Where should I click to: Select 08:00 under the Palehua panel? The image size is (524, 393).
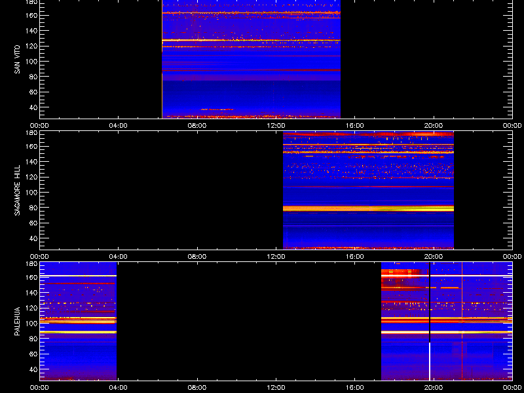197,388
